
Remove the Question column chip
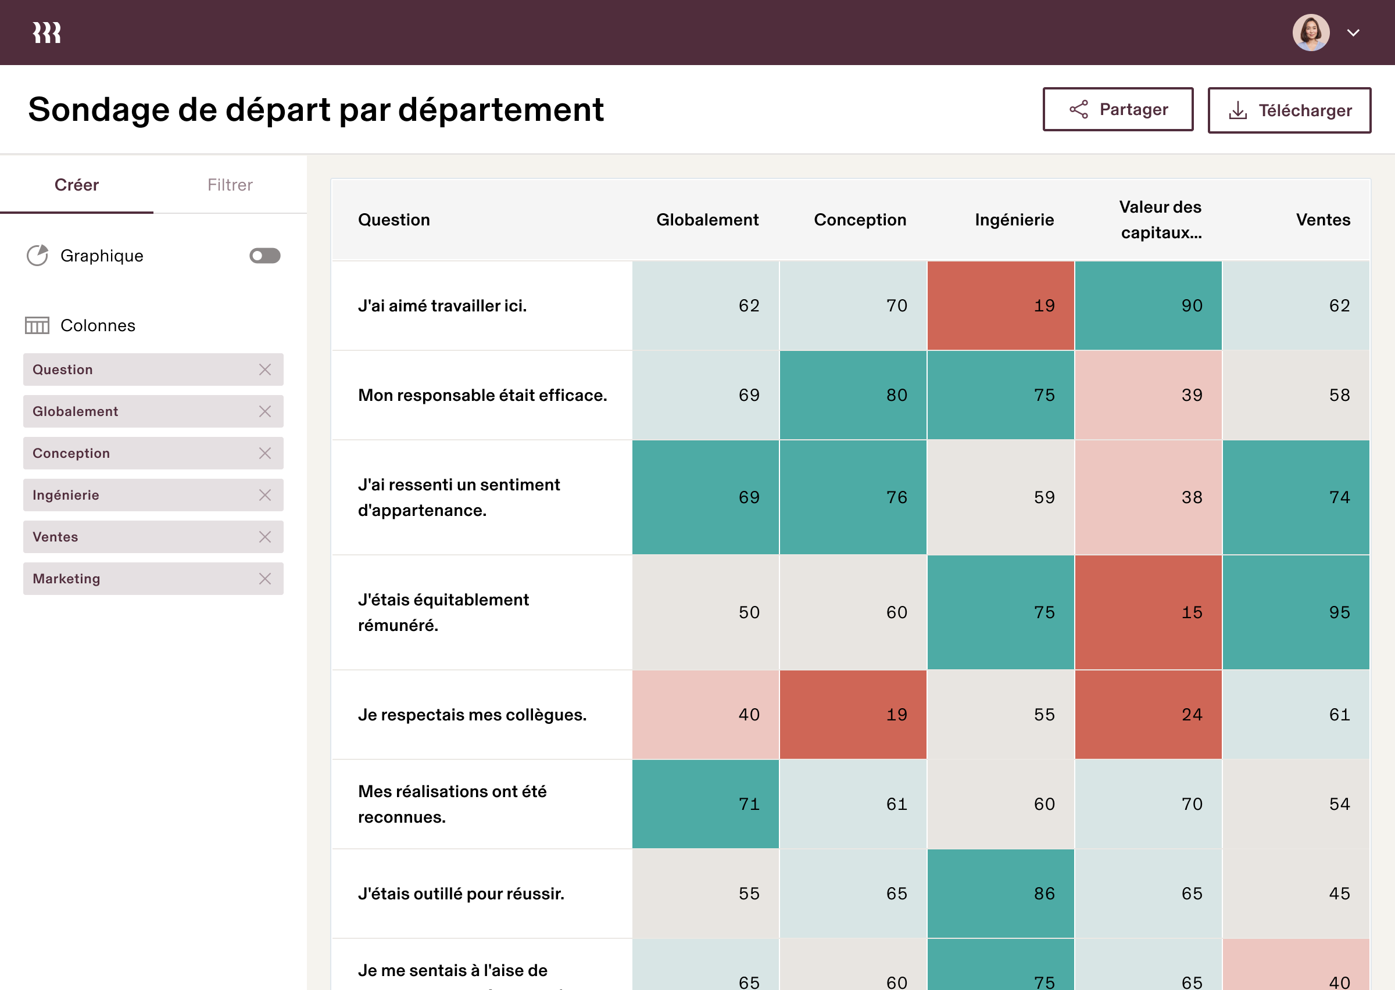coord(264,370)
